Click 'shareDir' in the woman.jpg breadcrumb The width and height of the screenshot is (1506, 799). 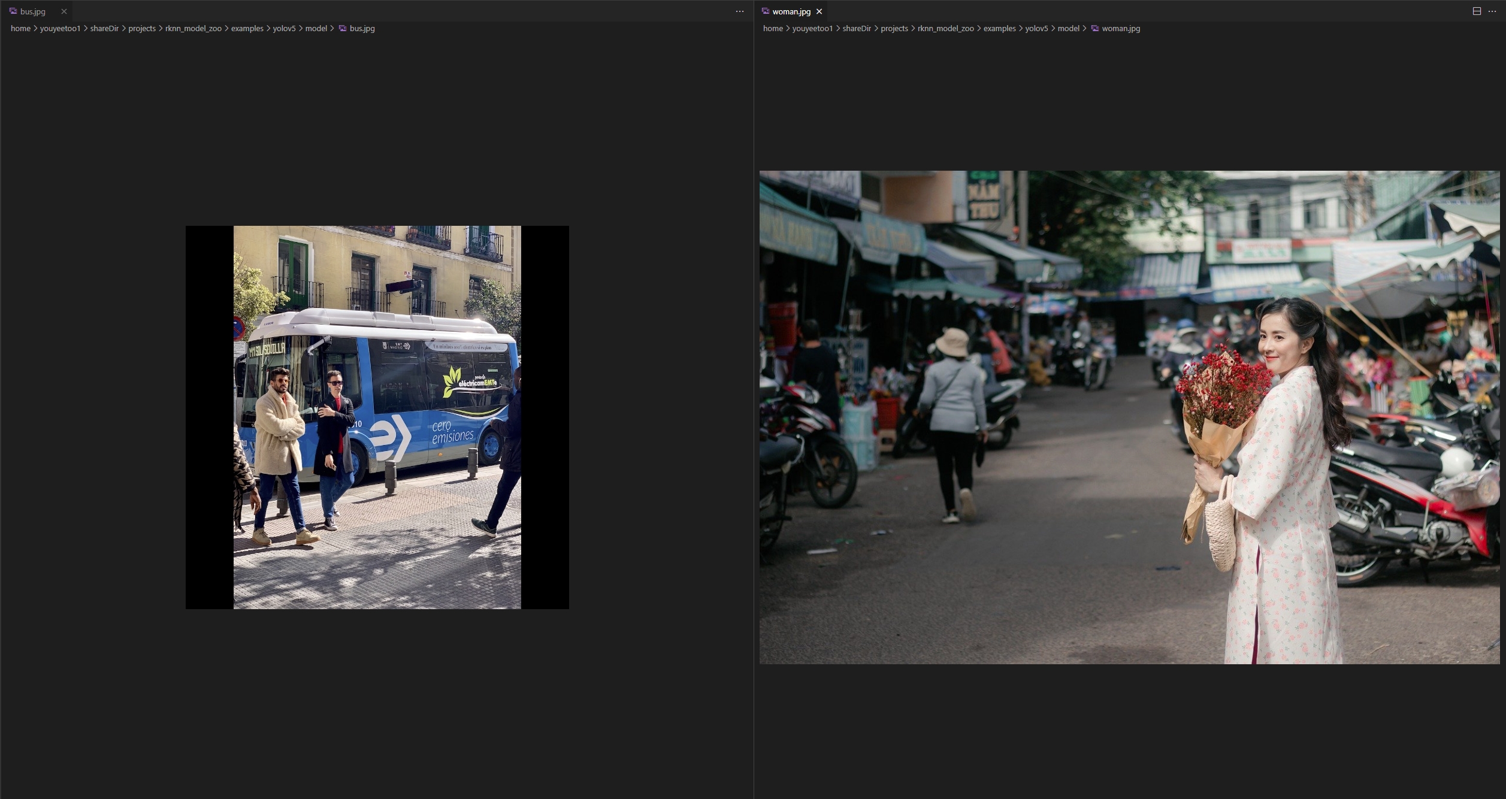click(x=857, y=28)
